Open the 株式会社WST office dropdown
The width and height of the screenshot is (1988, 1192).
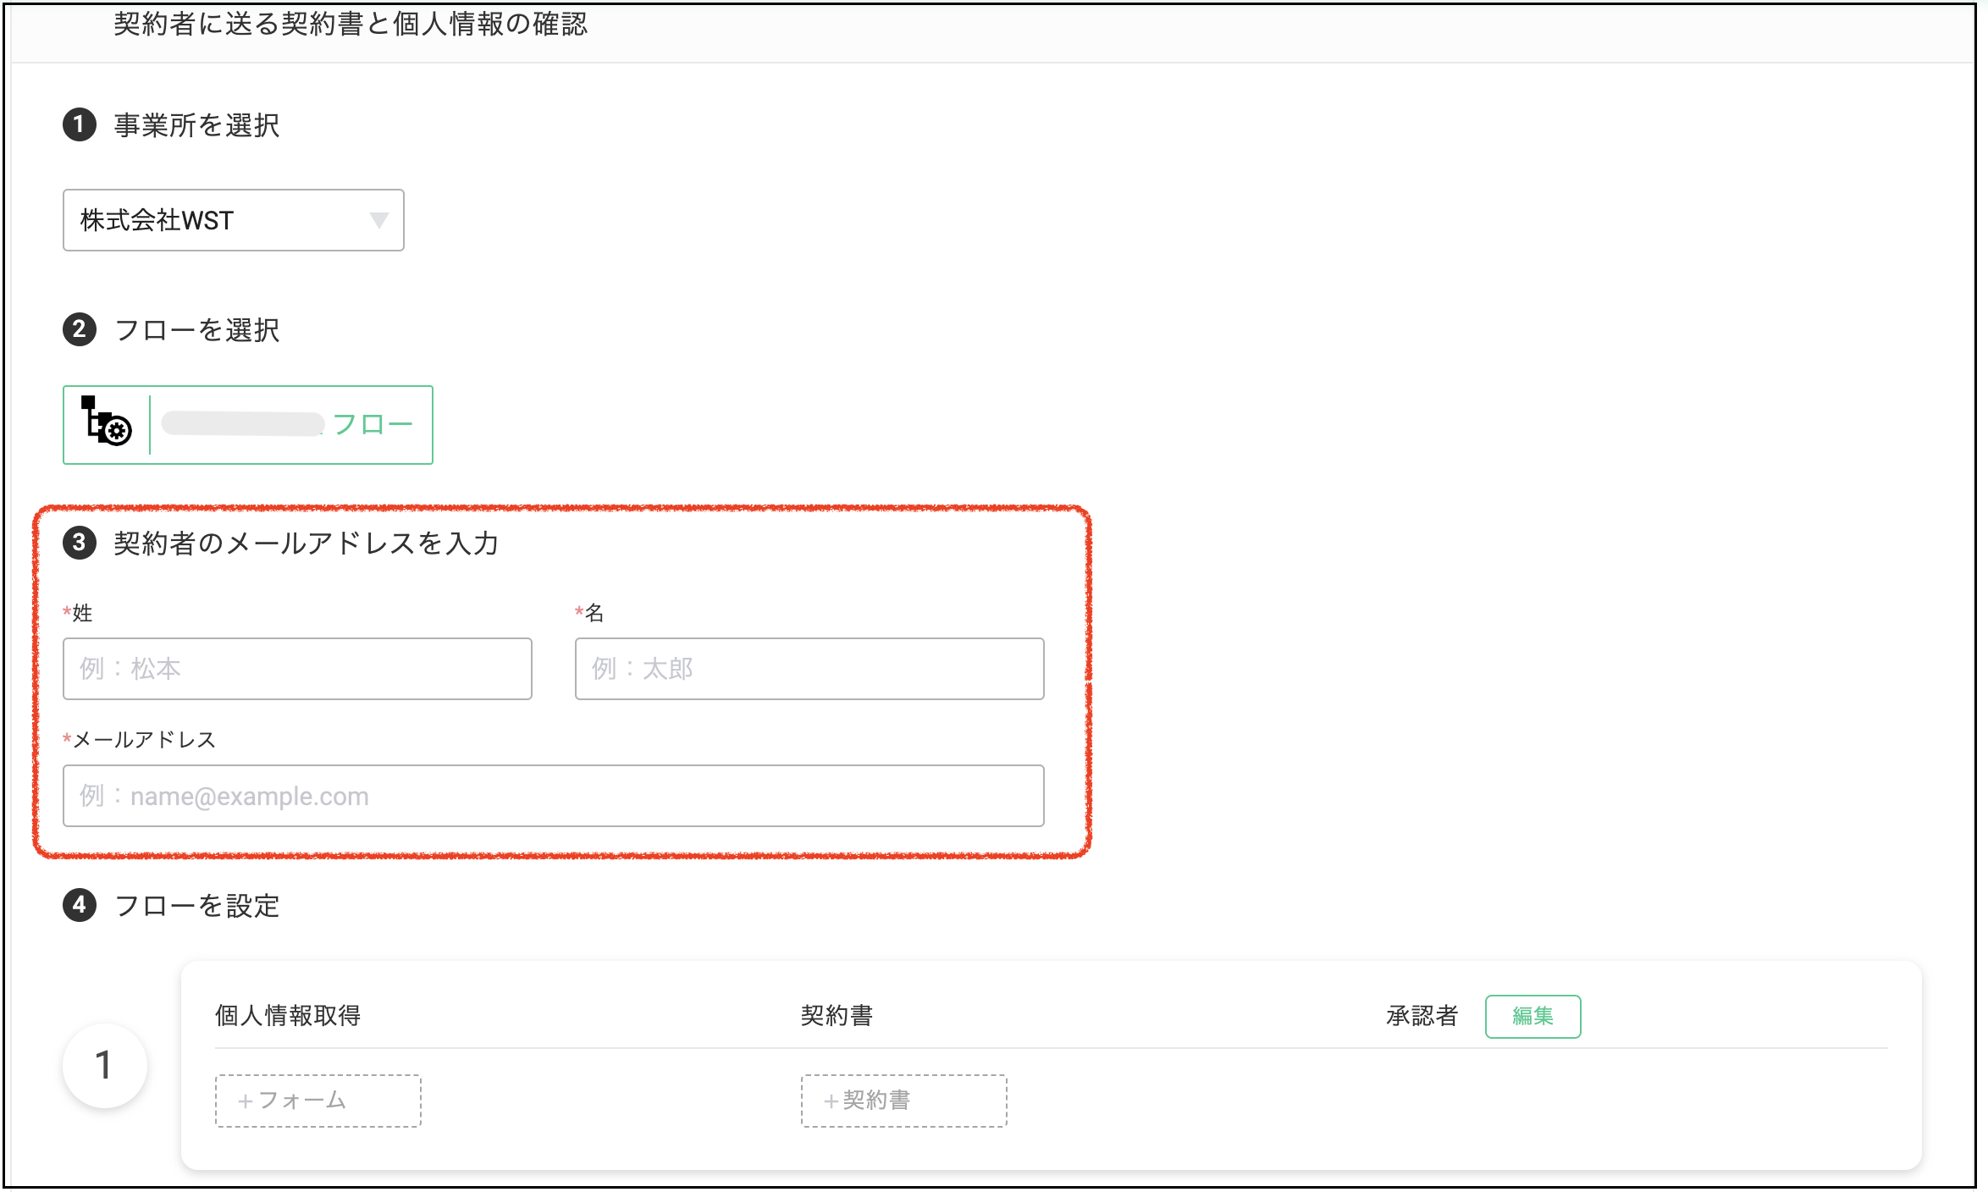tap(234, 220)
